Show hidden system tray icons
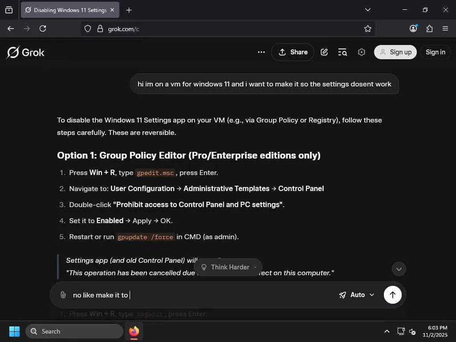Viewport: 456px width, 342px height. [x=387, y=331]
